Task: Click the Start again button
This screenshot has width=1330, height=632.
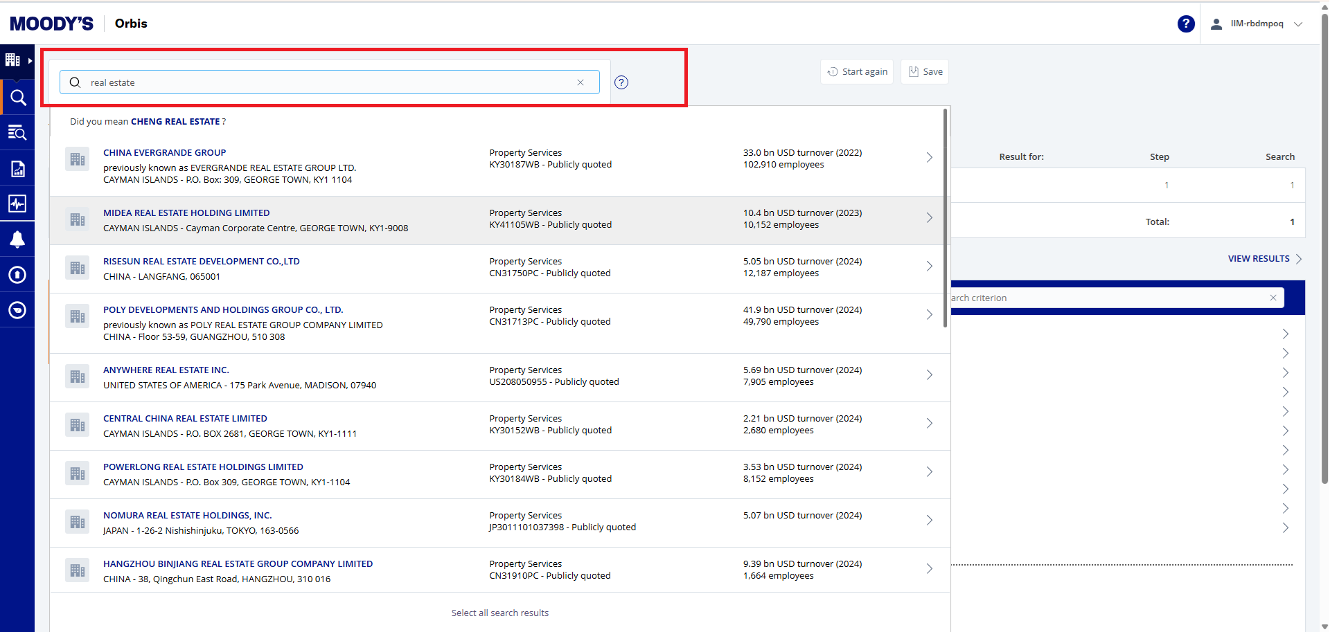Action: (857, 71)
